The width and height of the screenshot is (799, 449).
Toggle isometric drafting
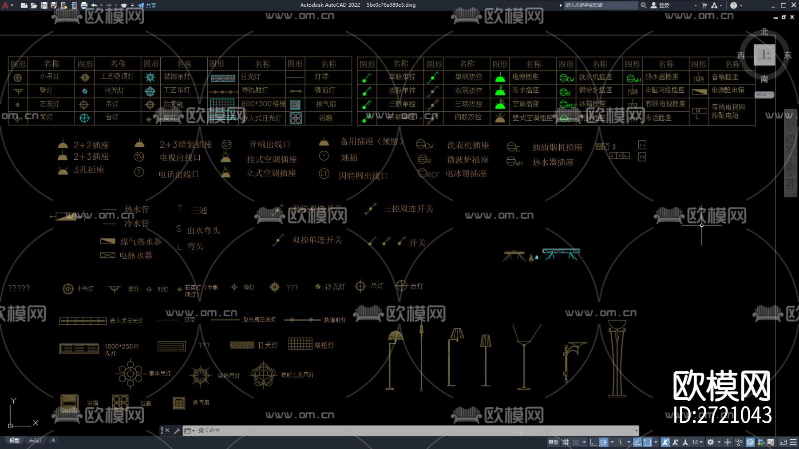[x=620, y=442]
